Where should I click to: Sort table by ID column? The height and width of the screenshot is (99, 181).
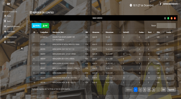tap(35, 32)
